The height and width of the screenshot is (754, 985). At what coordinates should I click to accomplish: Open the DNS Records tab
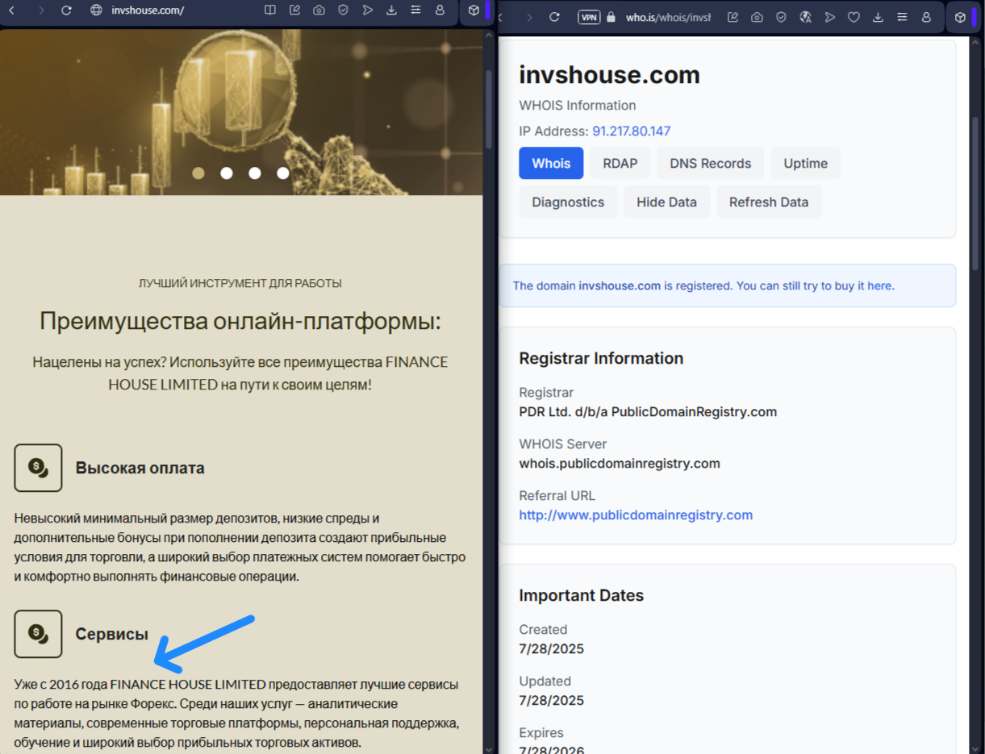point(710,163)
